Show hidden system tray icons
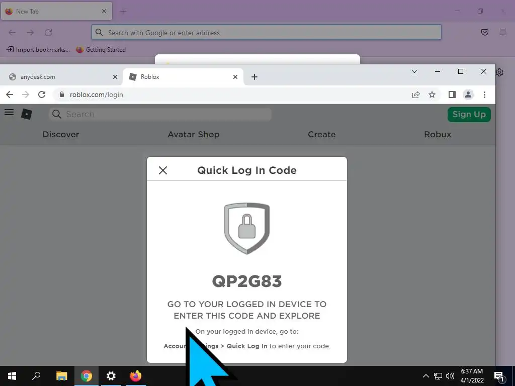The image size is (515, 386). point(425,376)
